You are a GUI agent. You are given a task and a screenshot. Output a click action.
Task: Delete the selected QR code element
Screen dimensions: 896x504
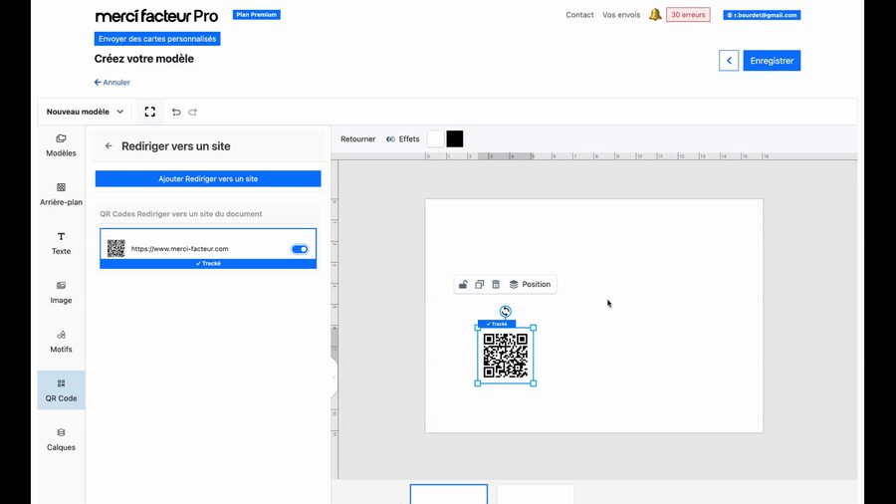pos(496,284)
